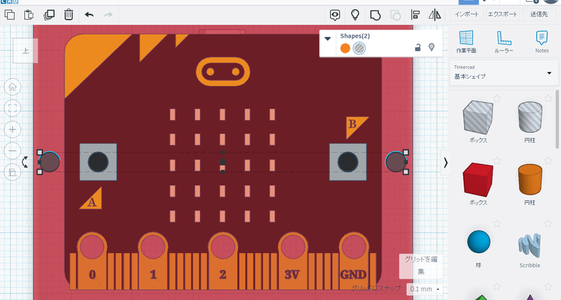Click エクスポート button

tap(502, 14)
